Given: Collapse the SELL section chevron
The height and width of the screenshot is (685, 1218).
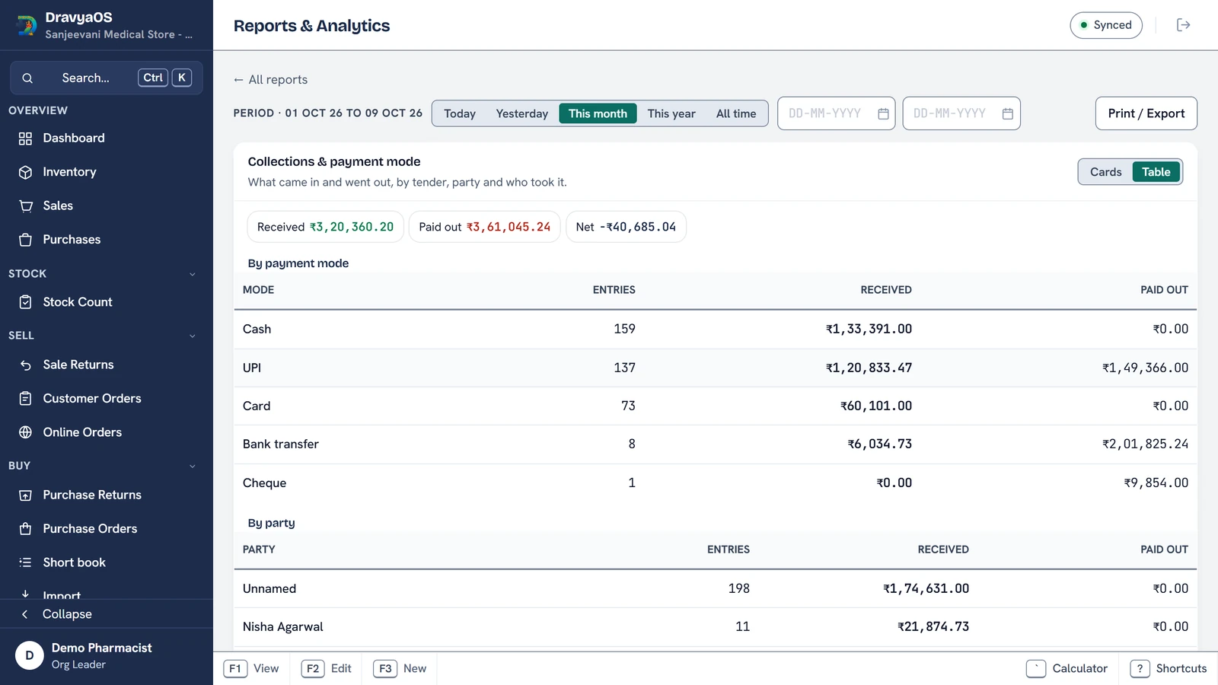Looking at the screenshot, I should pyautogui.click(x=192, y=336).
